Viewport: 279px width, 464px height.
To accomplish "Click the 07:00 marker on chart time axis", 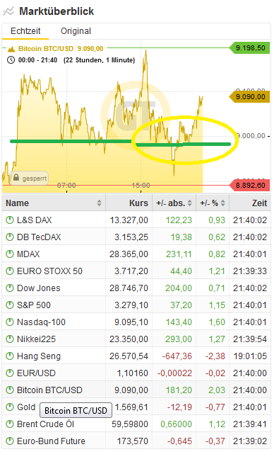I will (66, 186).
